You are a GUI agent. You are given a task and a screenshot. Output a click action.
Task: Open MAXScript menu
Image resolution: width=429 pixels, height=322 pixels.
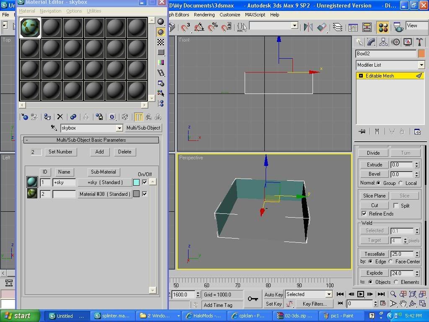(x=255, y=15)
